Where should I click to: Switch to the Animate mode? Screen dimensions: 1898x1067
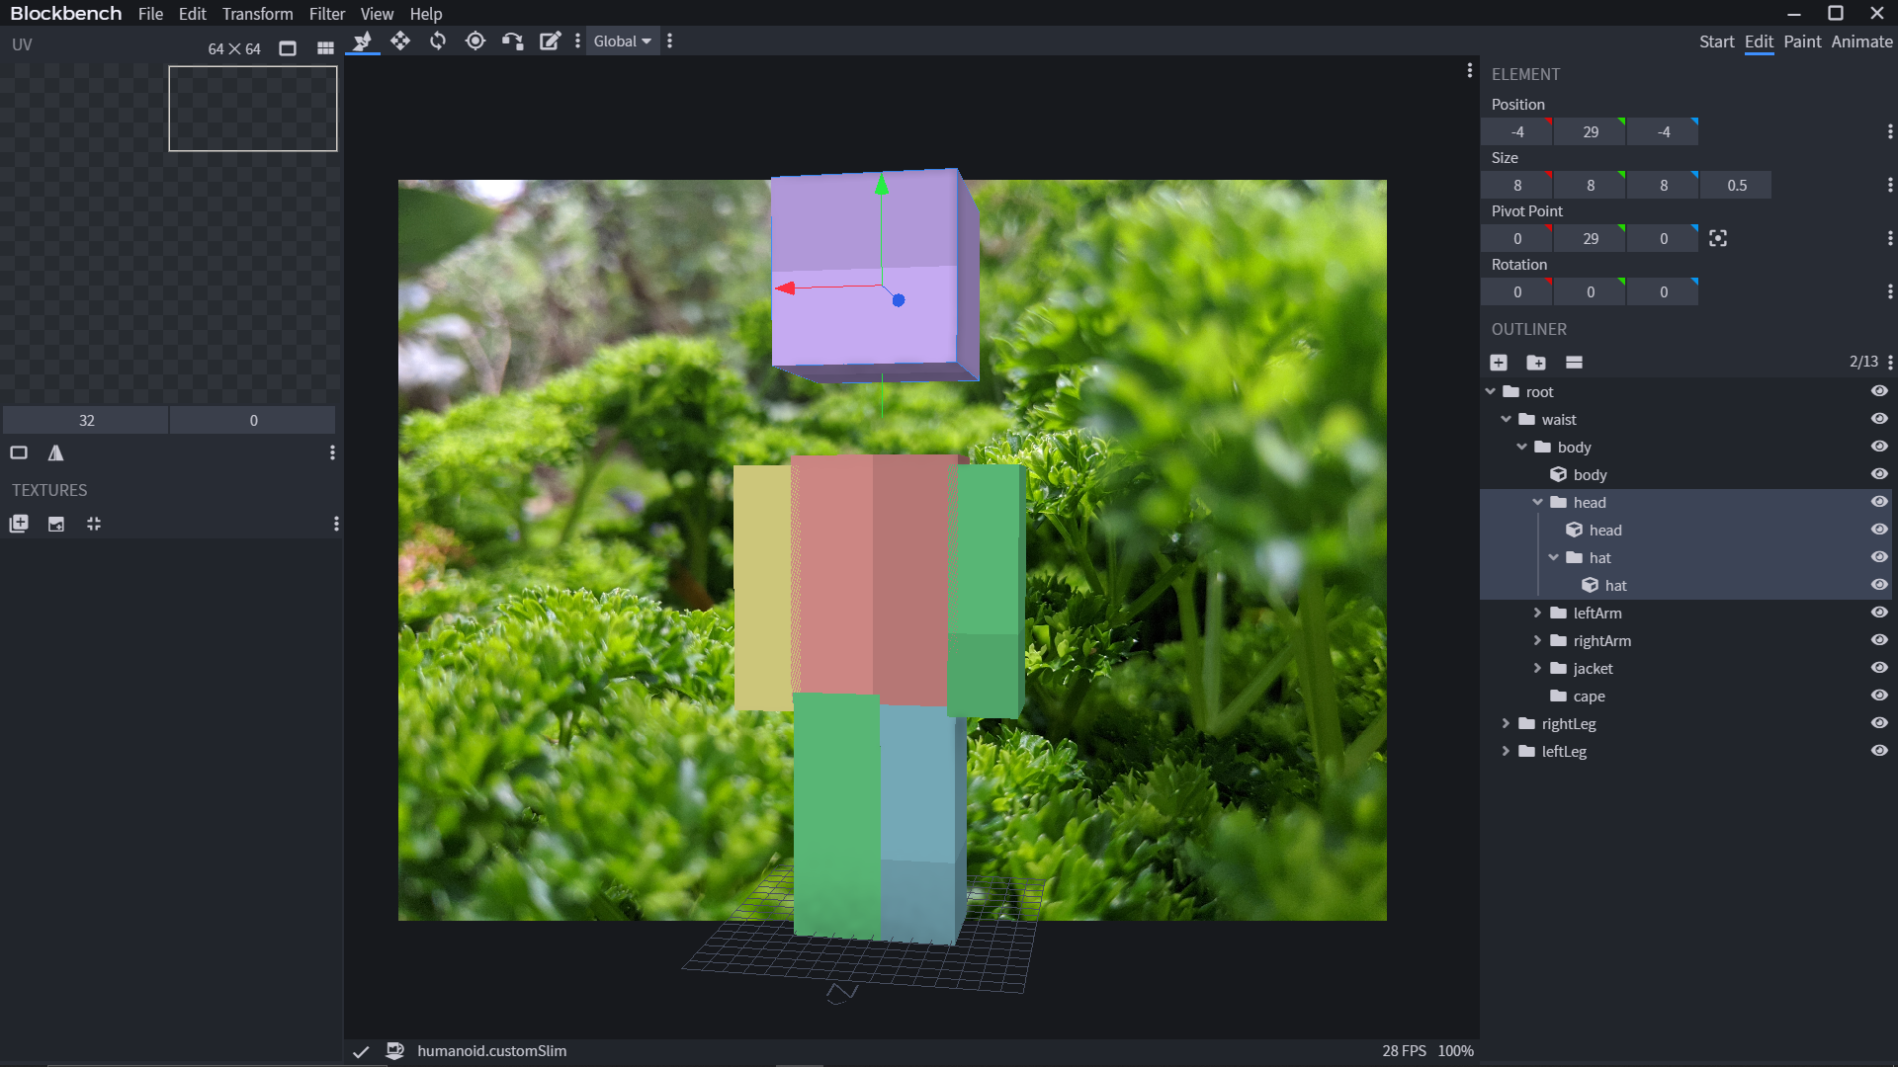coord(1861,41)
